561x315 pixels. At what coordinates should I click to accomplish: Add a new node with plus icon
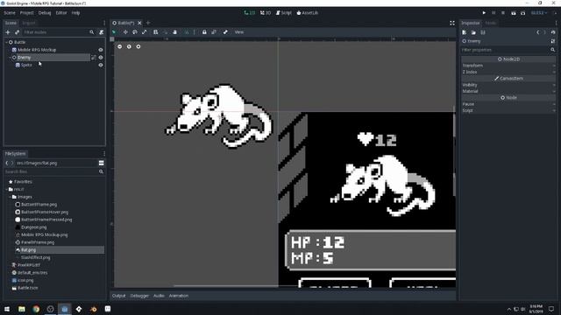tap(8, 32)
